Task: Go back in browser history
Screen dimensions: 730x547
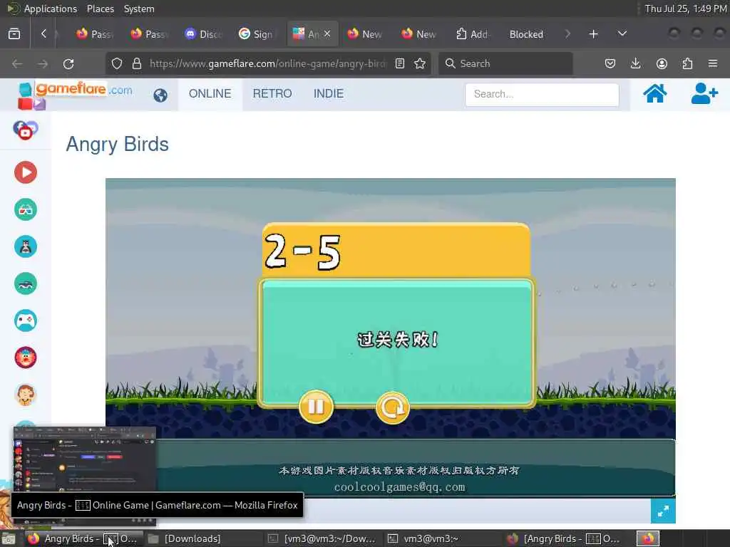Action: [17, 63]
